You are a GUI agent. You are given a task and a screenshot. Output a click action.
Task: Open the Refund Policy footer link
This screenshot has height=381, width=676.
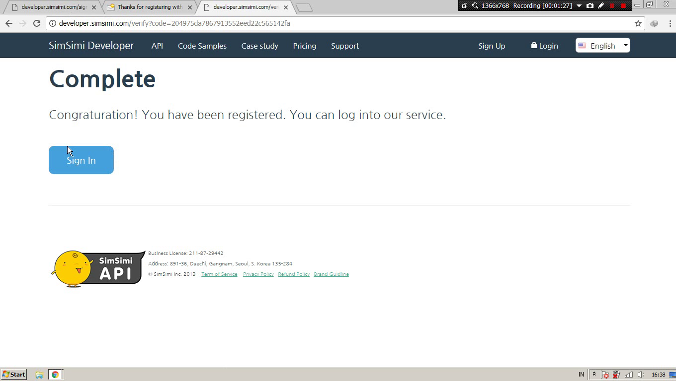(294, 274)
